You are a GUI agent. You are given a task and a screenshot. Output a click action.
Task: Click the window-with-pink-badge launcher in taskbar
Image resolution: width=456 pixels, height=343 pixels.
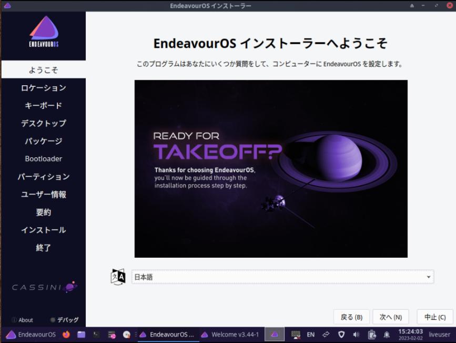click(112, 335)
